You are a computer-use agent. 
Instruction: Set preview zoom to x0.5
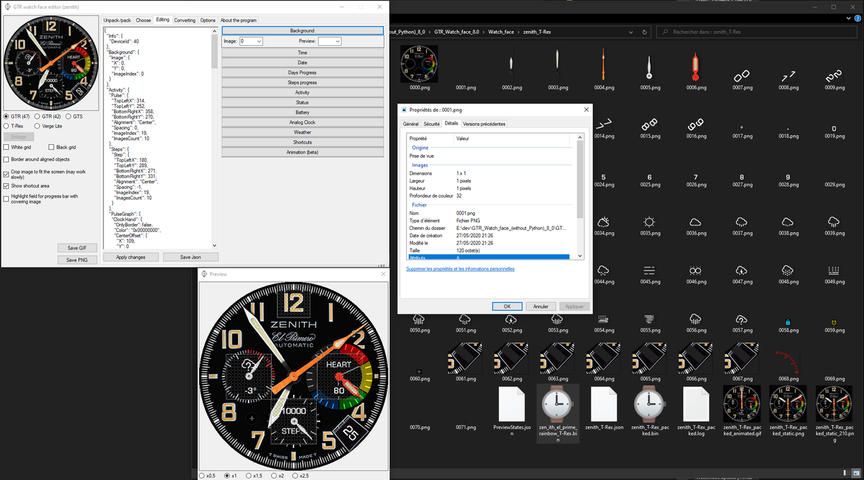point(202,476)
